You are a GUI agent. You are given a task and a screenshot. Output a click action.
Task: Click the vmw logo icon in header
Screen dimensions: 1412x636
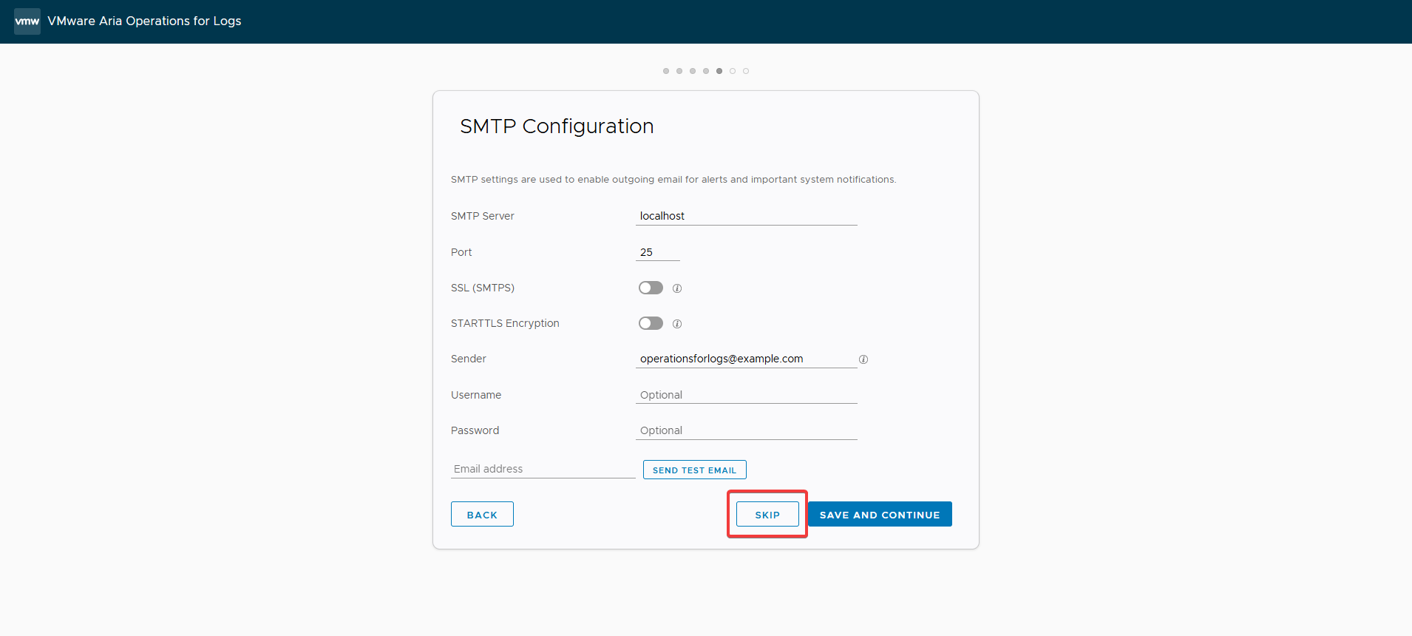tap(27, 21)
